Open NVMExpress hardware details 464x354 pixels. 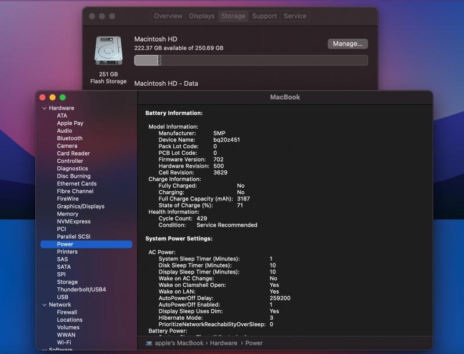74,221
